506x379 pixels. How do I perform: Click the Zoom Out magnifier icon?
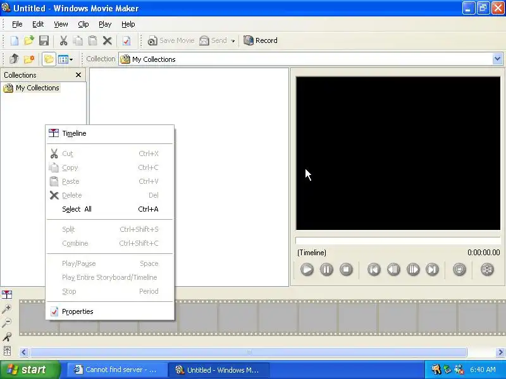tap(7, 323)
